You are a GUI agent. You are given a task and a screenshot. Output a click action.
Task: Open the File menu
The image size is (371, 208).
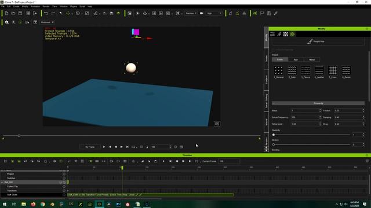click(x=2, y=6)
